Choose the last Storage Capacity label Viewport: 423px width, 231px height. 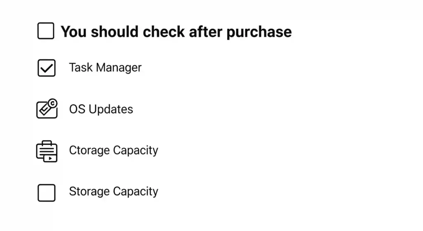pyautogui.click(x=114, y=191)
